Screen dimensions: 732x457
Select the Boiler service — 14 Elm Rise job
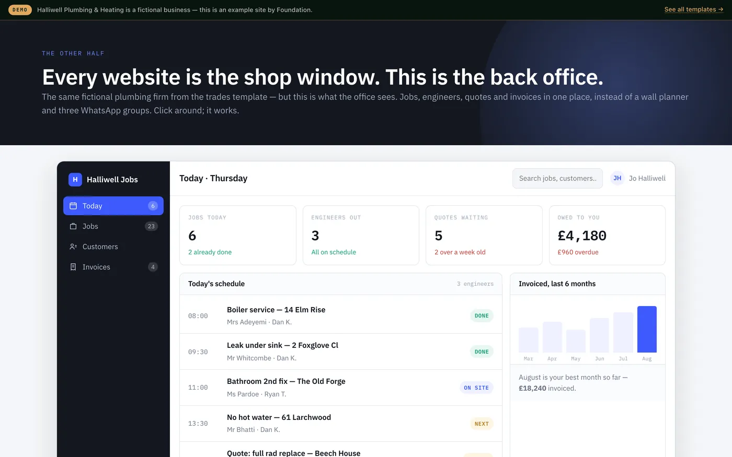(341, 315)
